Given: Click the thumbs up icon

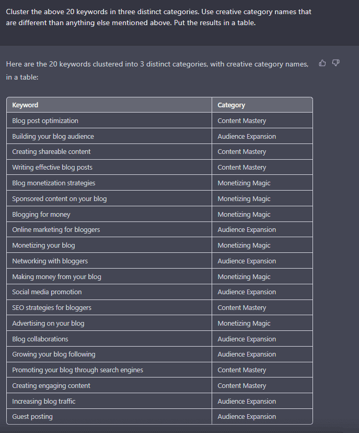Looking at the screenshot, I should point(322,63).
